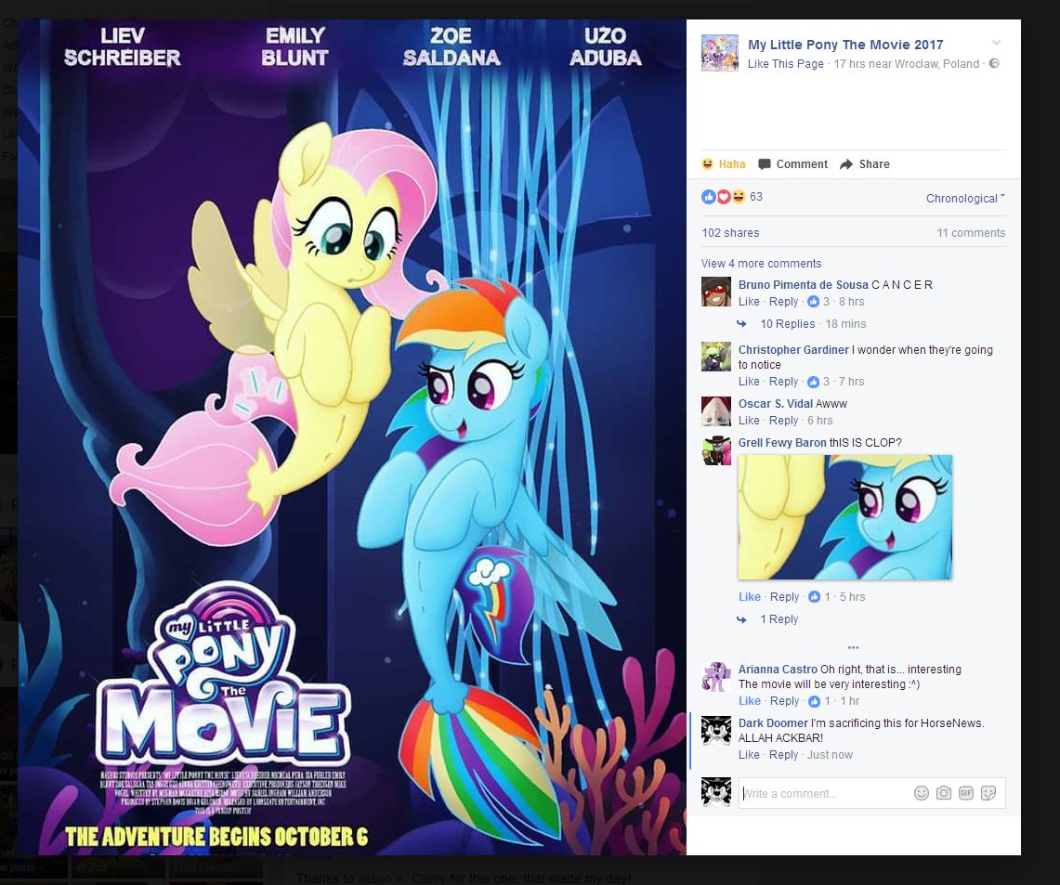Expand the 10 Replies thread
Image resolution: width=1060 pixels, height=885 pixels.
[x=788, y=323]
